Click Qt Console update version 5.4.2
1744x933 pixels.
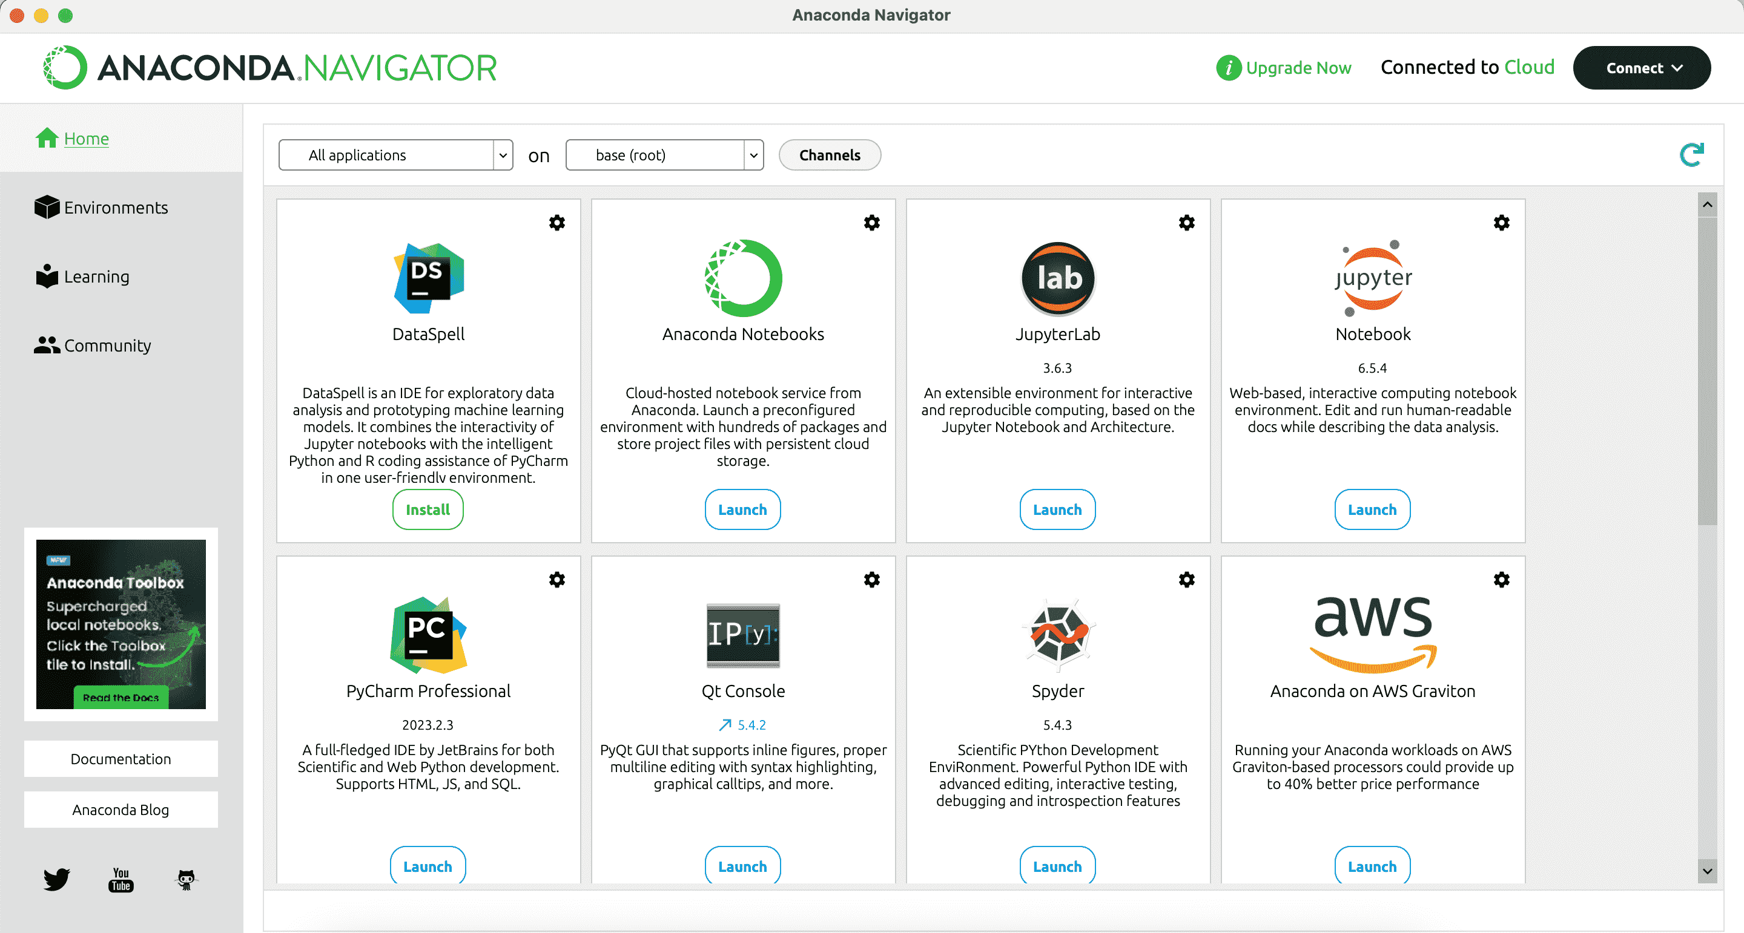click(x=742, y=725)
